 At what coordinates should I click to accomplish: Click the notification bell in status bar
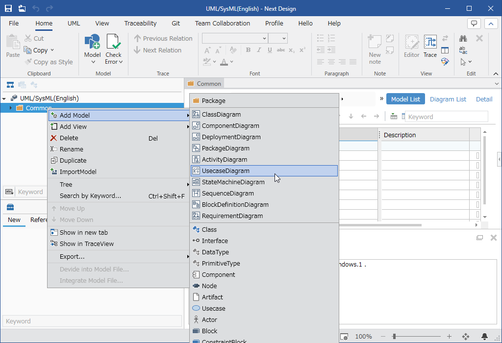click(484, 336)
